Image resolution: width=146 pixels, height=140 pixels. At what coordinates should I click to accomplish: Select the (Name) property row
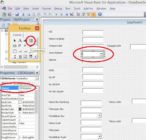tap(18, 88)
